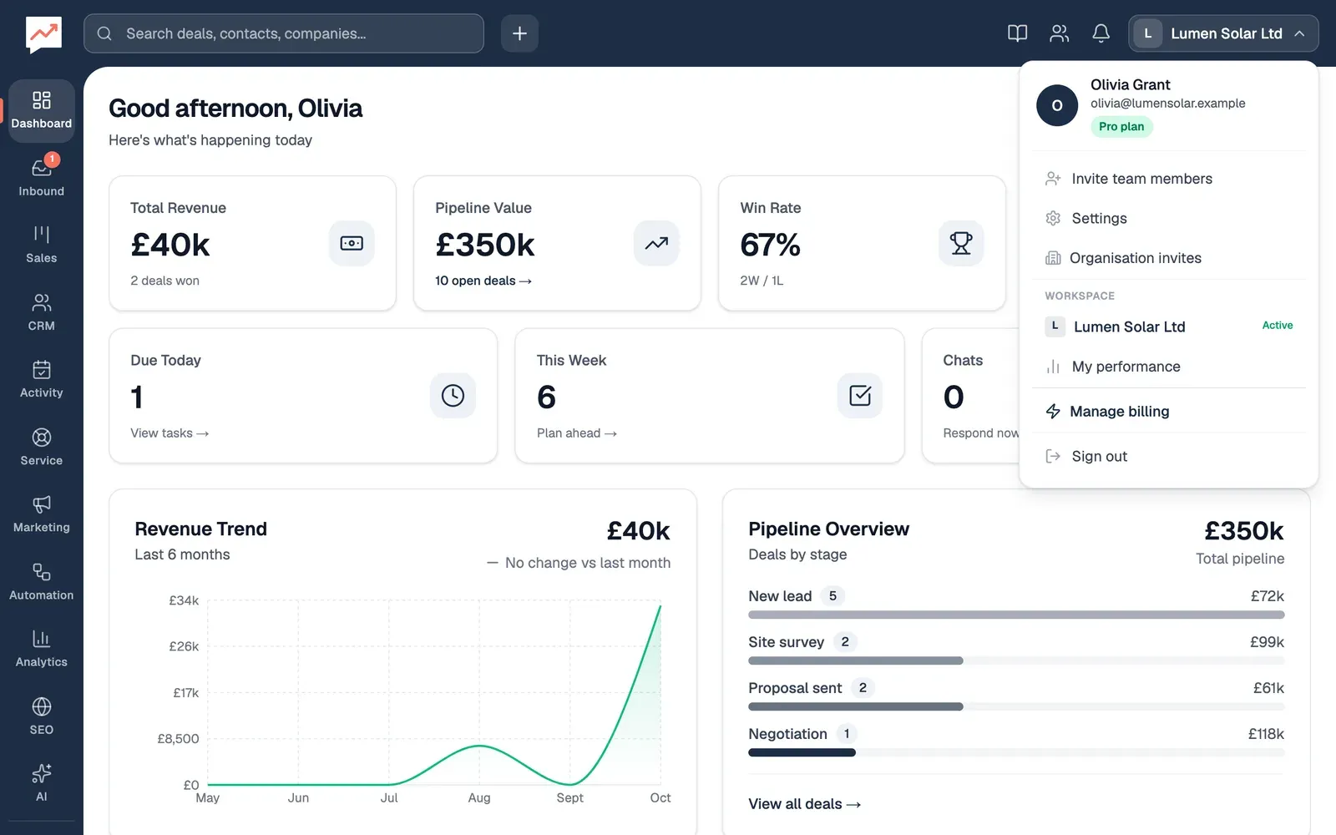
Task: Click the Proposal sent stage label
Action: 795,688
